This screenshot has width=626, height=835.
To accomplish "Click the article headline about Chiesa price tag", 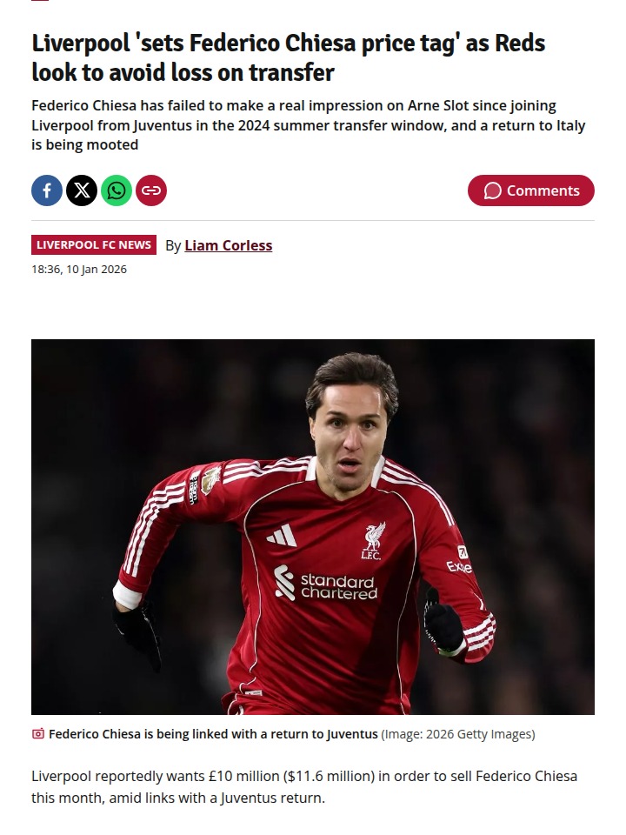I will pos(289,57).
